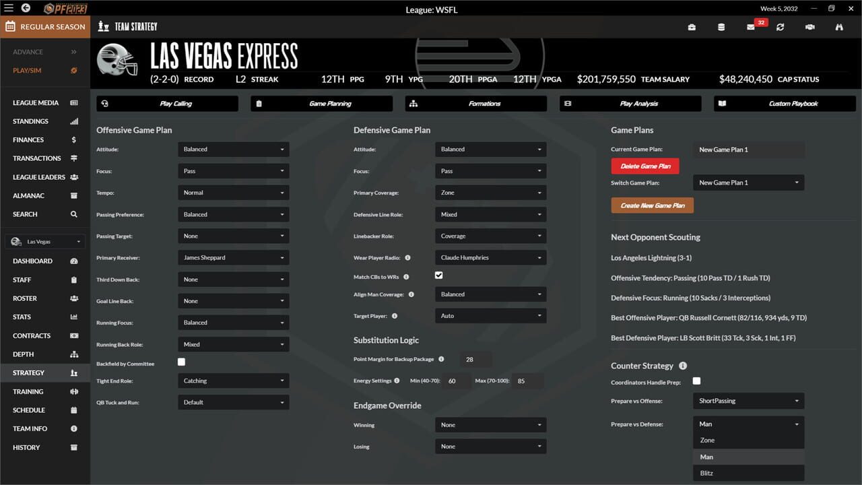Screen dimensions: 862x485
Task: Open the briefcase icon in the top toolbar
Action: 692,28
